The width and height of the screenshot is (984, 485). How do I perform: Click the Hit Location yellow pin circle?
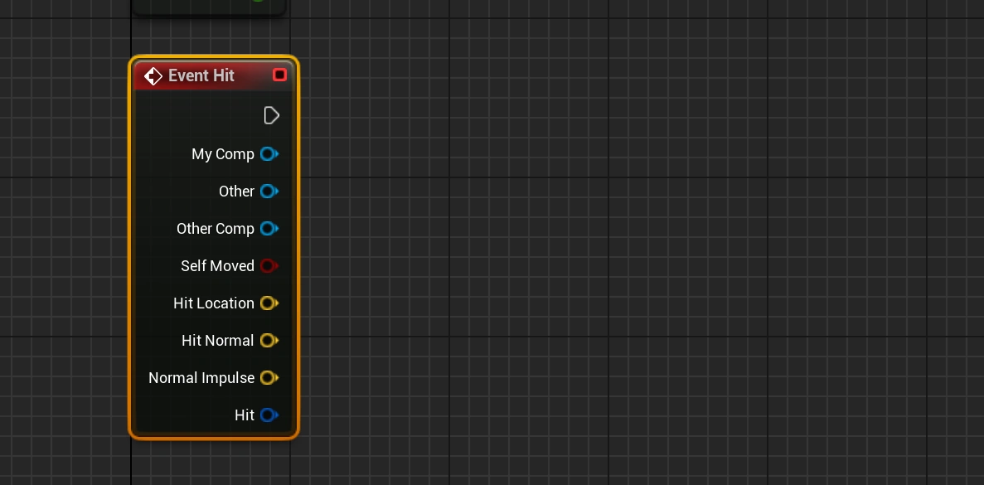point(268,303)
